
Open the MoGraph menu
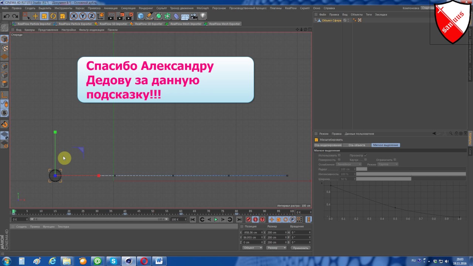203,8
